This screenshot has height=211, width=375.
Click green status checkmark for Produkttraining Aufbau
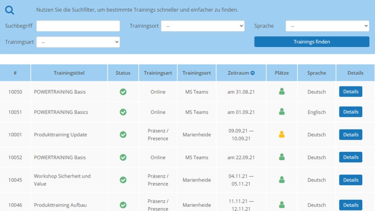coord(123,205)
